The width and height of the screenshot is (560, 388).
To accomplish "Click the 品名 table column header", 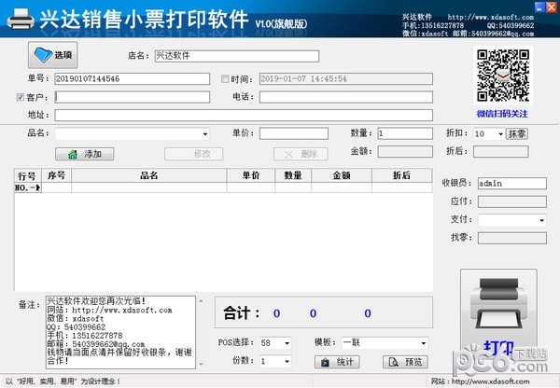I will click(x=149, y=175).
